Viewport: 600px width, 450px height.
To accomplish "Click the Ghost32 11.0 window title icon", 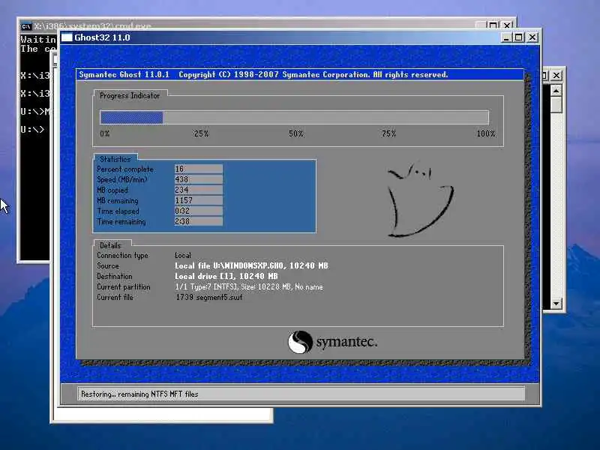I will [67, 37].
